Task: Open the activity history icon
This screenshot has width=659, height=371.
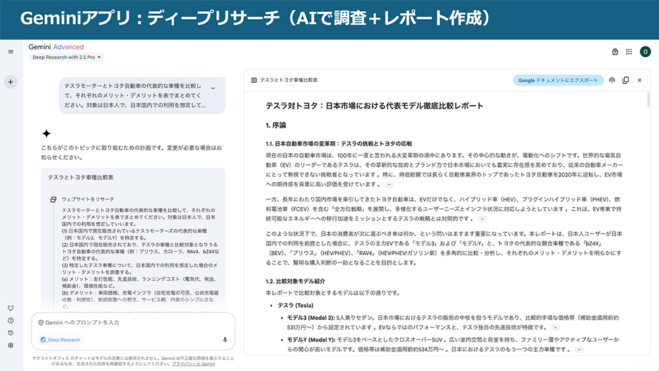Action: click(11, 333)
